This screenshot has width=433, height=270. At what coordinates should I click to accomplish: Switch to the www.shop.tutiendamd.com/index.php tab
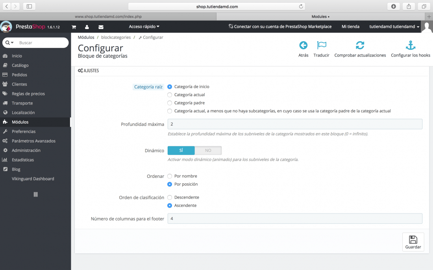[108, 16]
